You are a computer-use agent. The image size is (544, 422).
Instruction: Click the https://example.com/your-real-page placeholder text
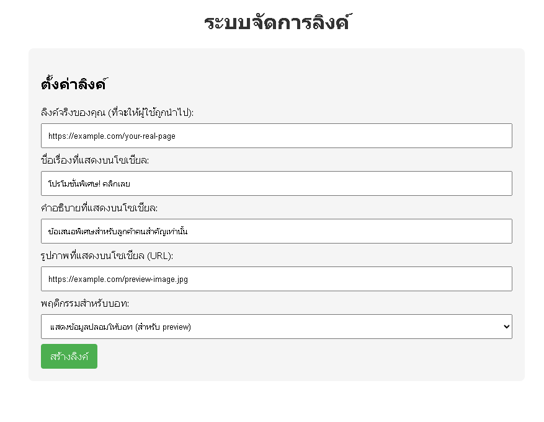(112, 136)
